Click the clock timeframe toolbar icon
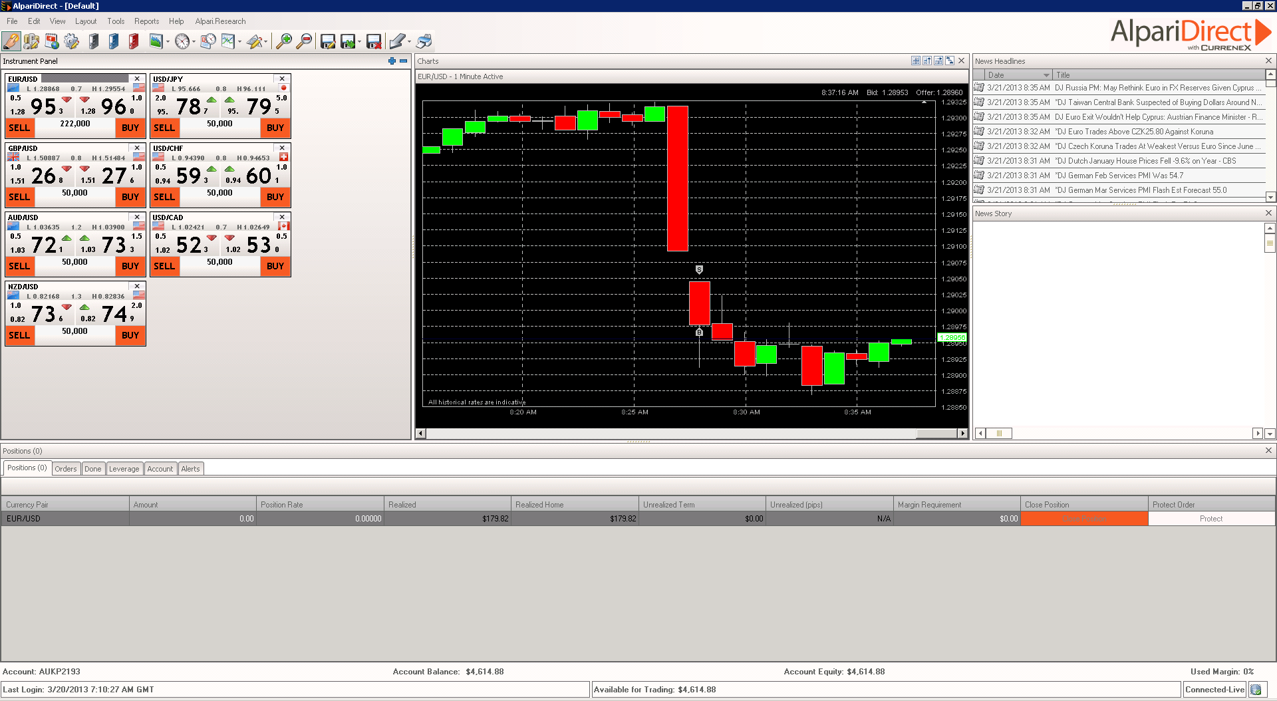1277x701 pixels. (x=182, y=41)
